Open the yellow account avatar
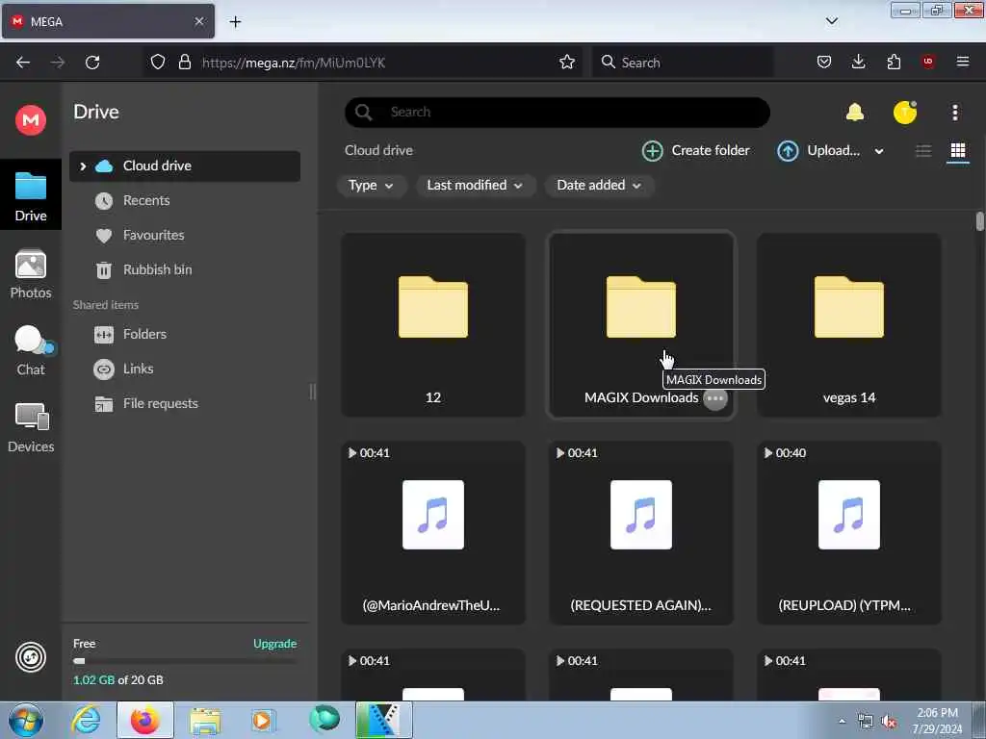This screenshot has width=986, height=739. tap(905, 113)
